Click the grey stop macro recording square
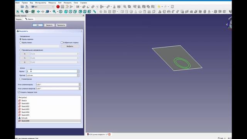247x139 pixels. click(x=63, y=7)
